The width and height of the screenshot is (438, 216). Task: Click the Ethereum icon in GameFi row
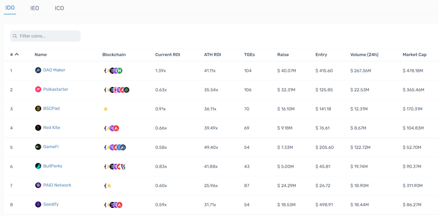(105, 147)
